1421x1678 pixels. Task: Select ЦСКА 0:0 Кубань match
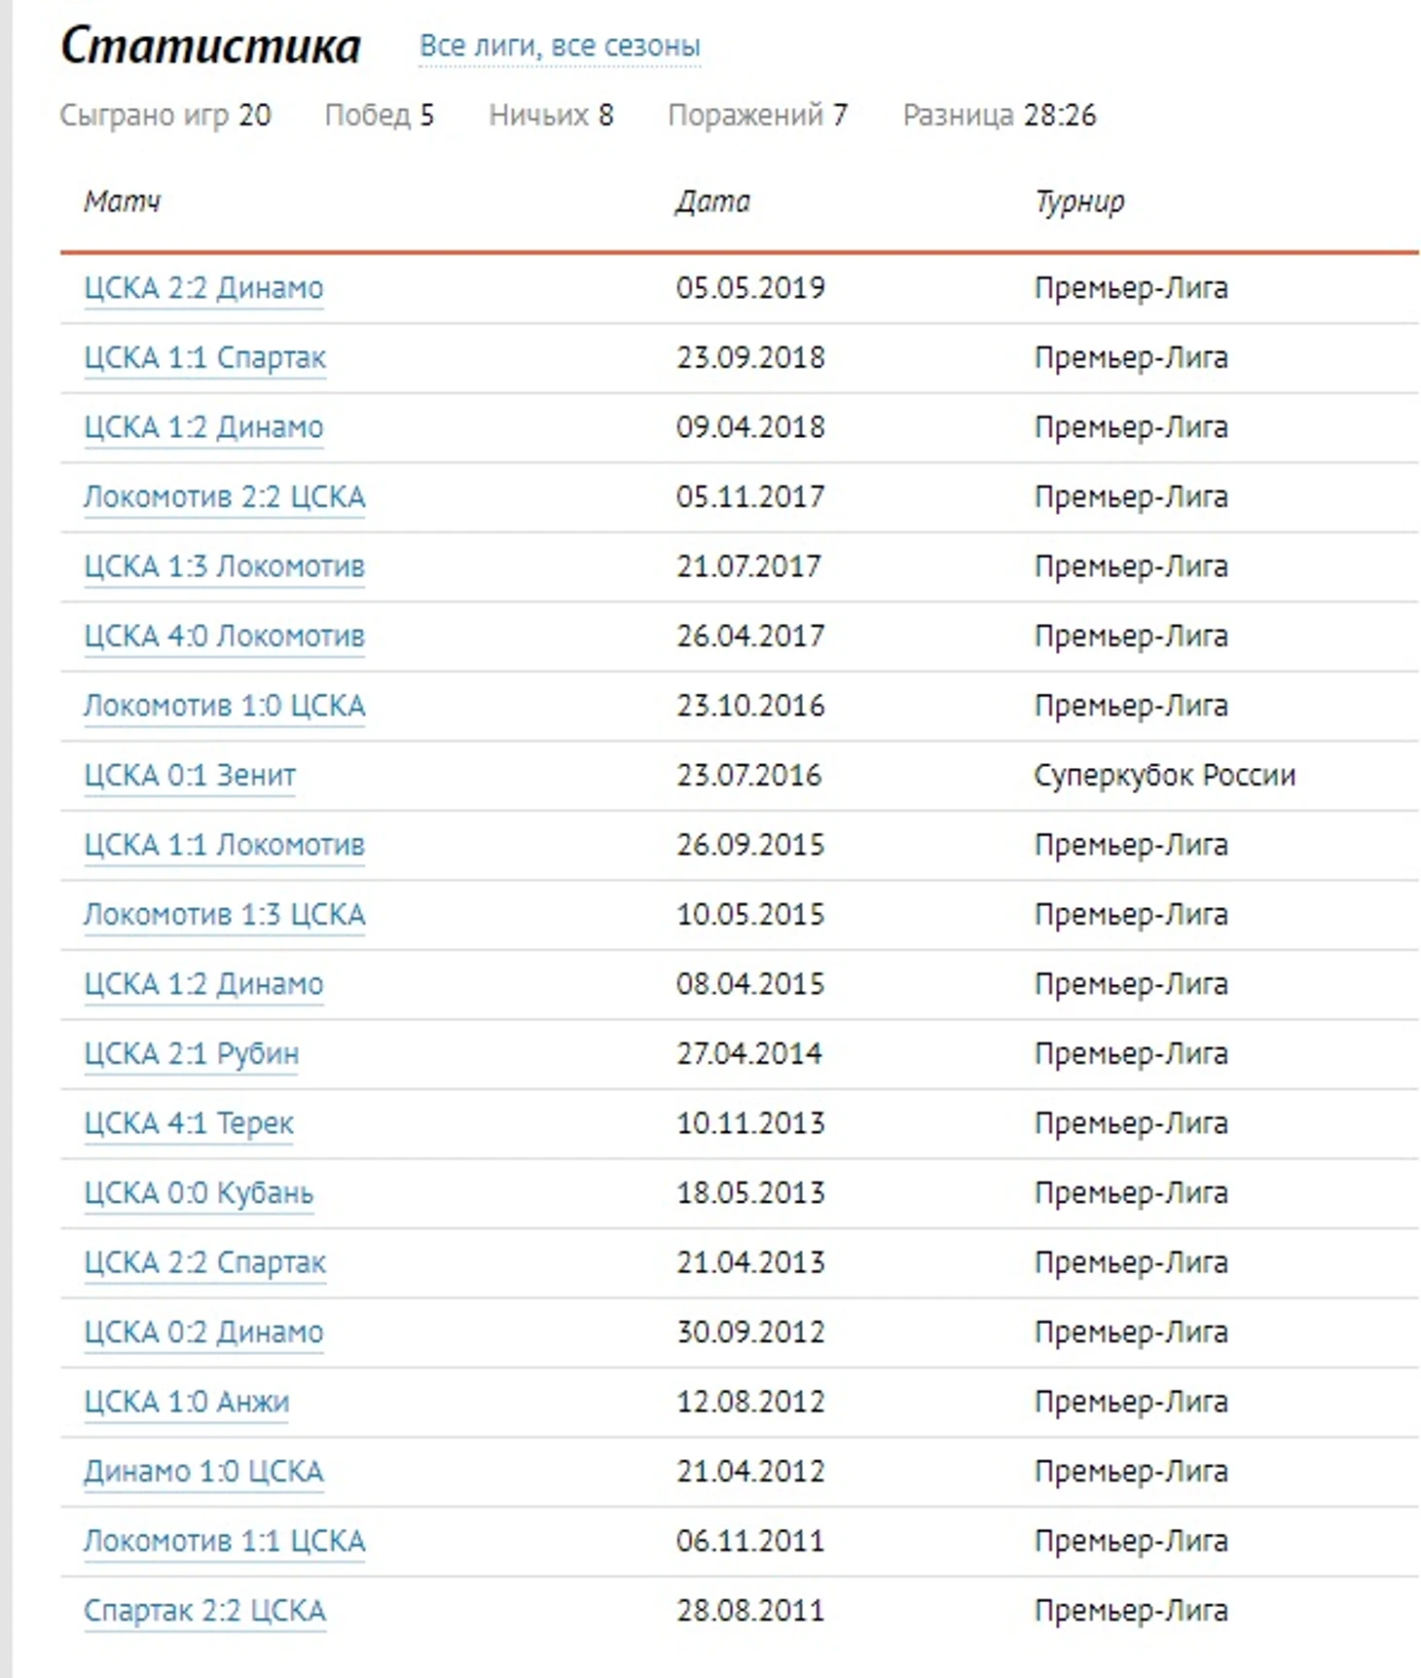(x=199, y=1193)
